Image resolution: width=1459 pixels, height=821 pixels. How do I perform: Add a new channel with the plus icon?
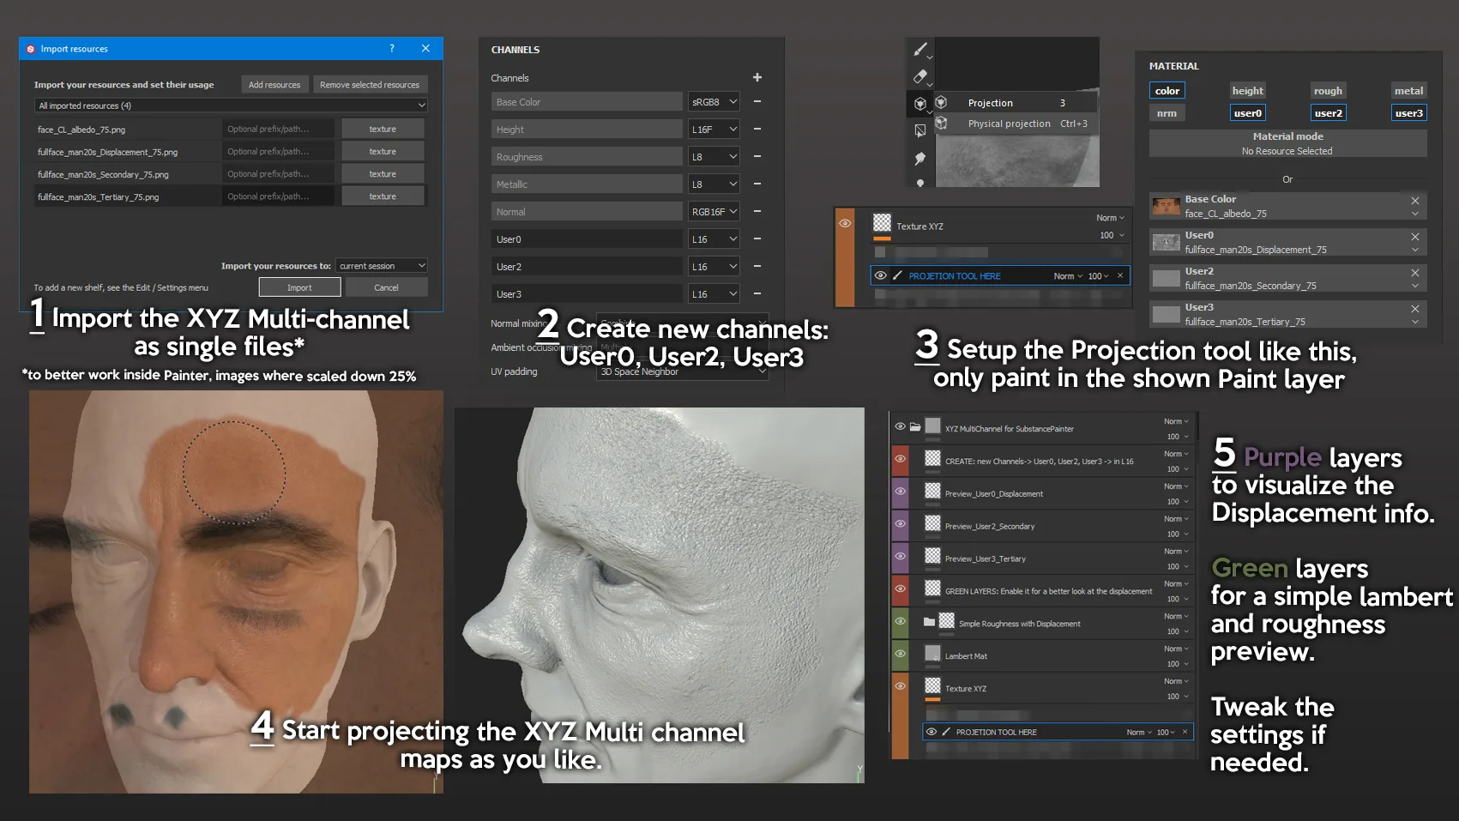pyautogui.click(x=757, y=77)
